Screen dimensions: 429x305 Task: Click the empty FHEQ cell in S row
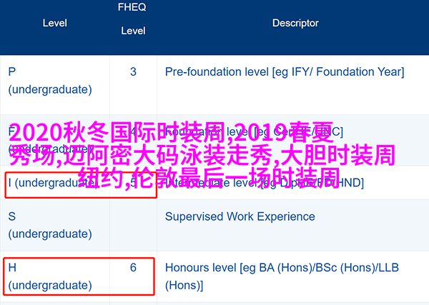click(133, 226)
